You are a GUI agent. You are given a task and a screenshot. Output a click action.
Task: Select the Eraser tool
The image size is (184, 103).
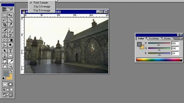(x=5, y=40)
